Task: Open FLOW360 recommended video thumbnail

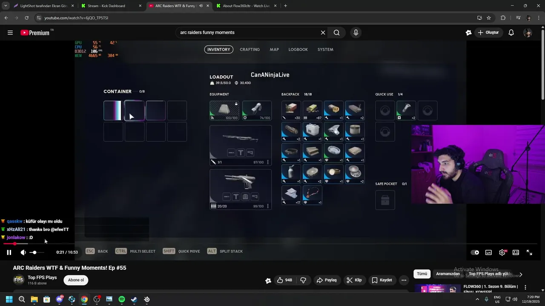Action: coord(438,289)
